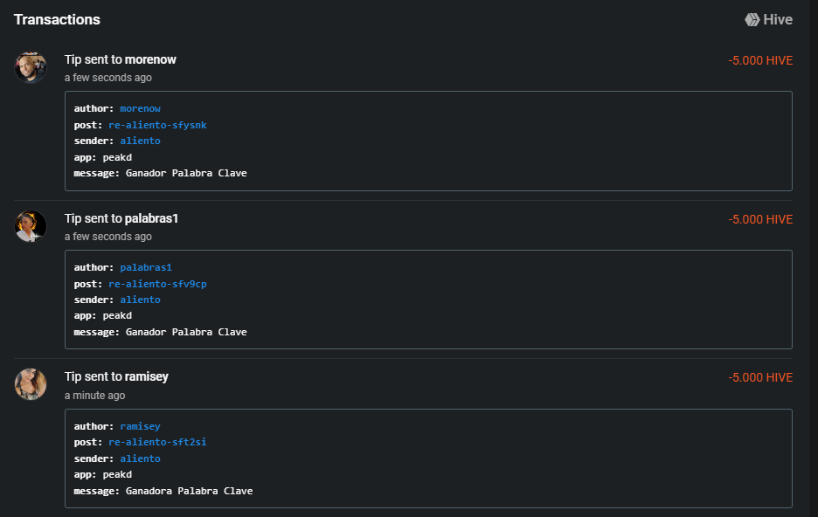Open post link re-aliento-sfysnk
The height and width of the screenshot is (517, 818).
tap(157, 125)
